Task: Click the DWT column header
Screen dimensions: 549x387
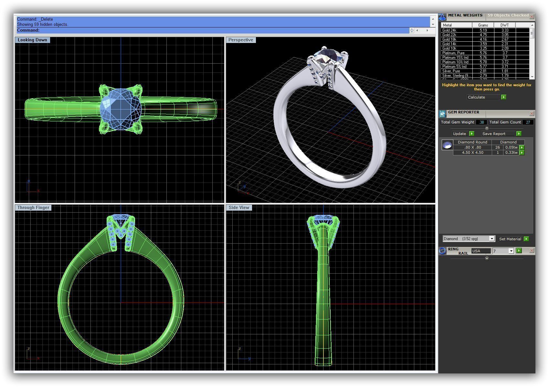Action: click(504, 25)
